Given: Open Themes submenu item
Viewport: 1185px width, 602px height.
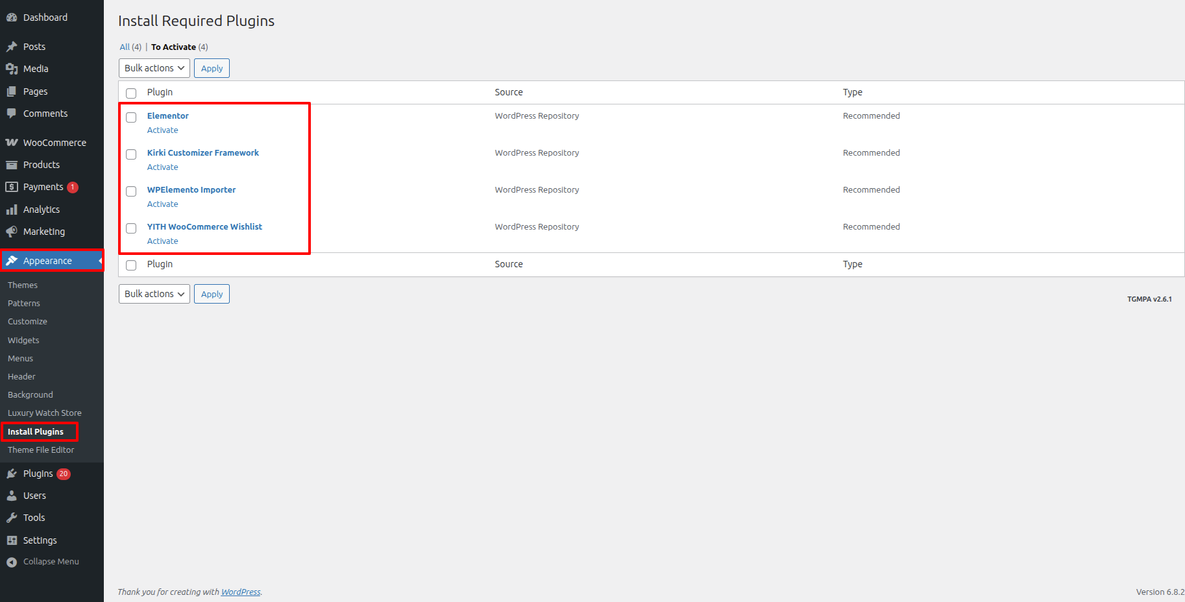Looking at the screenshot, I should coord(23,285).
